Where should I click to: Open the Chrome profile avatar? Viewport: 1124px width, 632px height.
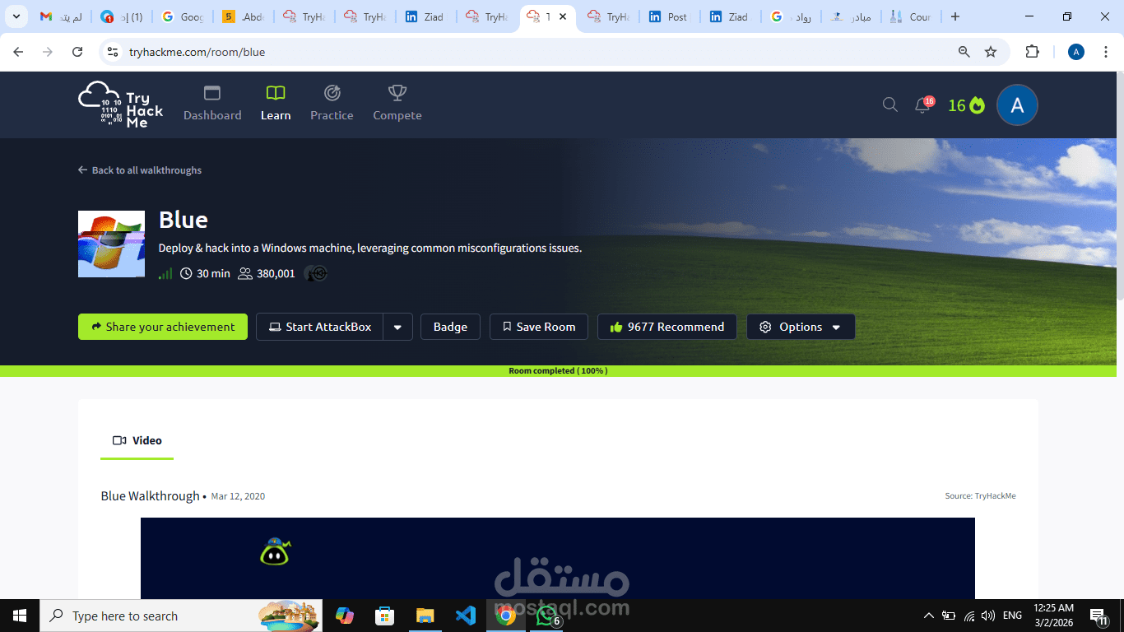click(x=1076, y=52)
